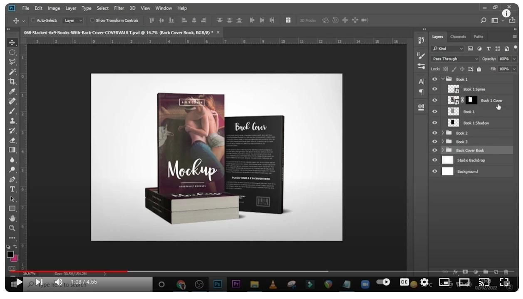Open the Window menu
The height and width of the screenshot is (299, 523).
pos(164,8)
